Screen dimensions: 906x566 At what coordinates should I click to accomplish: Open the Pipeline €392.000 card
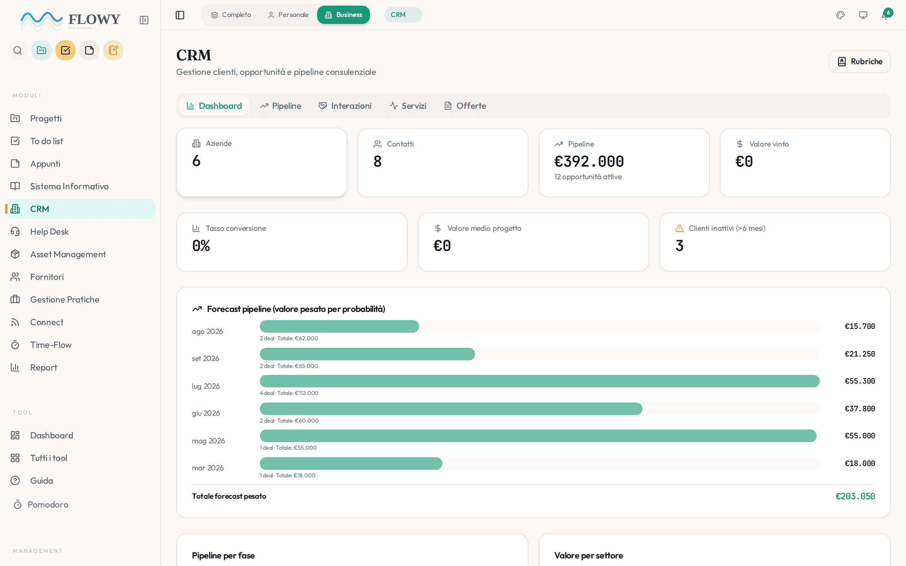click(624, 163)
